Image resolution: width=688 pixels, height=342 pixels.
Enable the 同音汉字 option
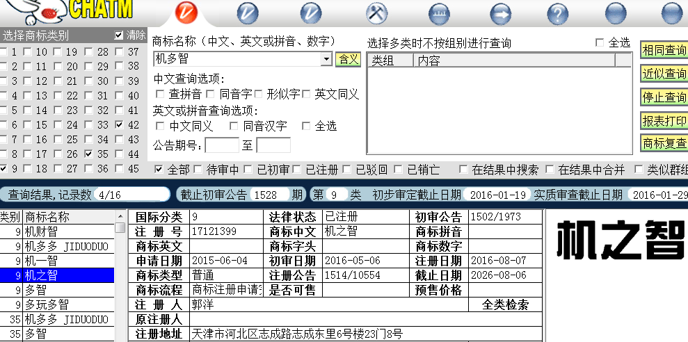[234, 127]
